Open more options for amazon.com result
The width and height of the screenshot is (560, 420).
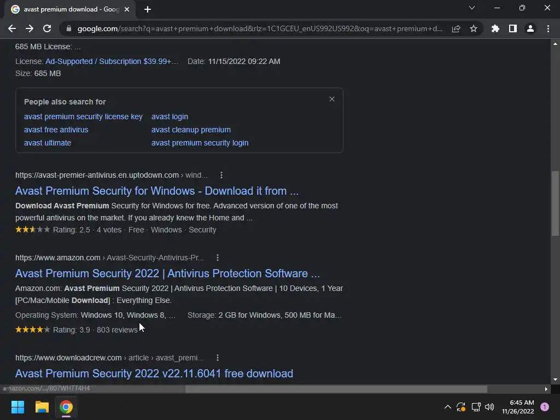(x=218, y=258)
